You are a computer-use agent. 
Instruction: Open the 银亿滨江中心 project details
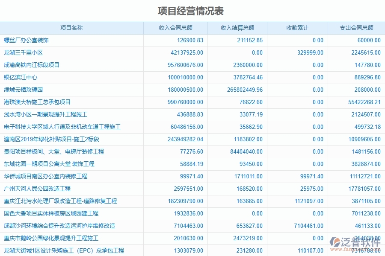23,78
